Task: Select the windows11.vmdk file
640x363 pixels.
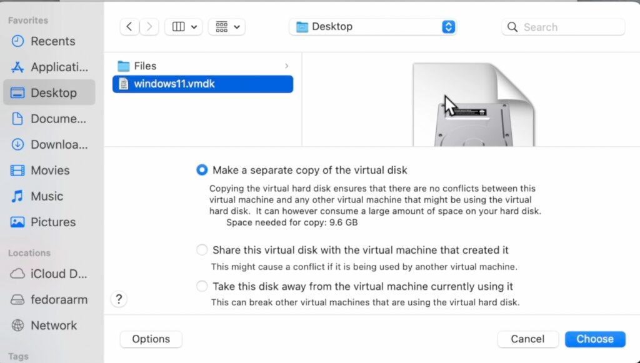Action: pyautogui.click(x=203, y=84)
